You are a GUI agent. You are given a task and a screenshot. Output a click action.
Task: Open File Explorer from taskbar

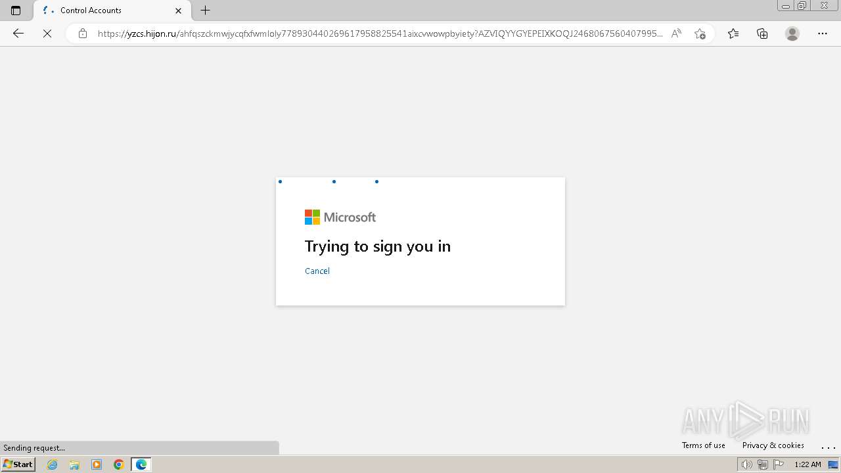[74, 464]
